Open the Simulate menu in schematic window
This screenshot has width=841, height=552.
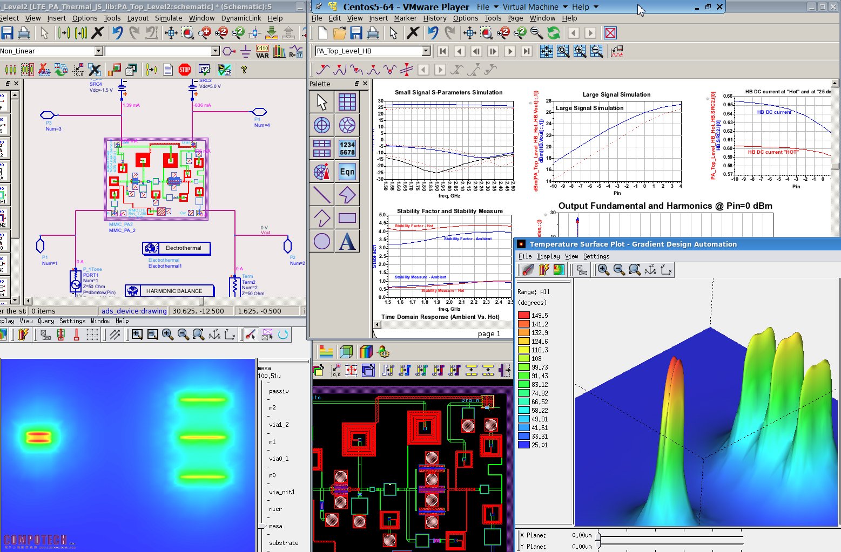(169, 18)
